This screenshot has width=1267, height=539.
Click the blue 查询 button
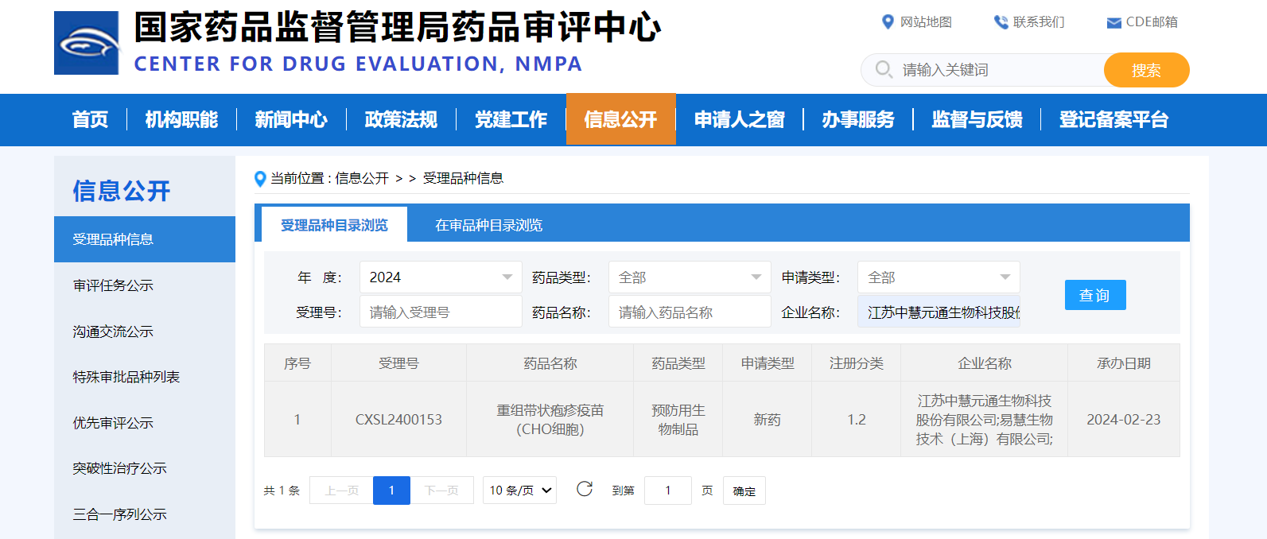click(x=1094, y=295)
